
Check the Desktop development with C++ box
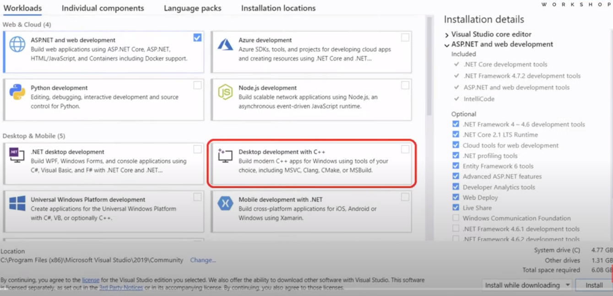[405, 149]
